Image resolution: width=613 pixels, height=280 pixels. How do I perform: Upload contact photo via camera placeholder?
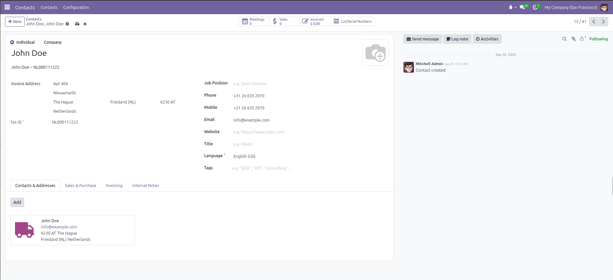(x=375, y=53)
